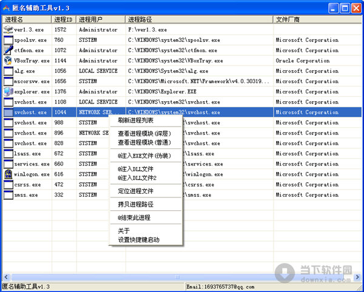Click the Oracle Corporation vendor cell
The width and height of the screenshot is (364, 292).
(303, 61)
